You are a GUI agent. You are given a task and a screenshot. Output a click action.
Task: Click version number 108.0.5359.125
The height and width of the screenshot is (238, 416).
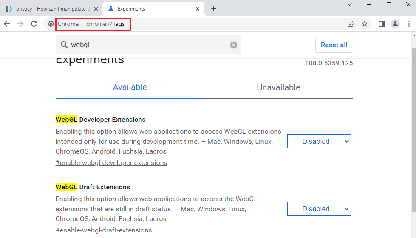point(329,63)
